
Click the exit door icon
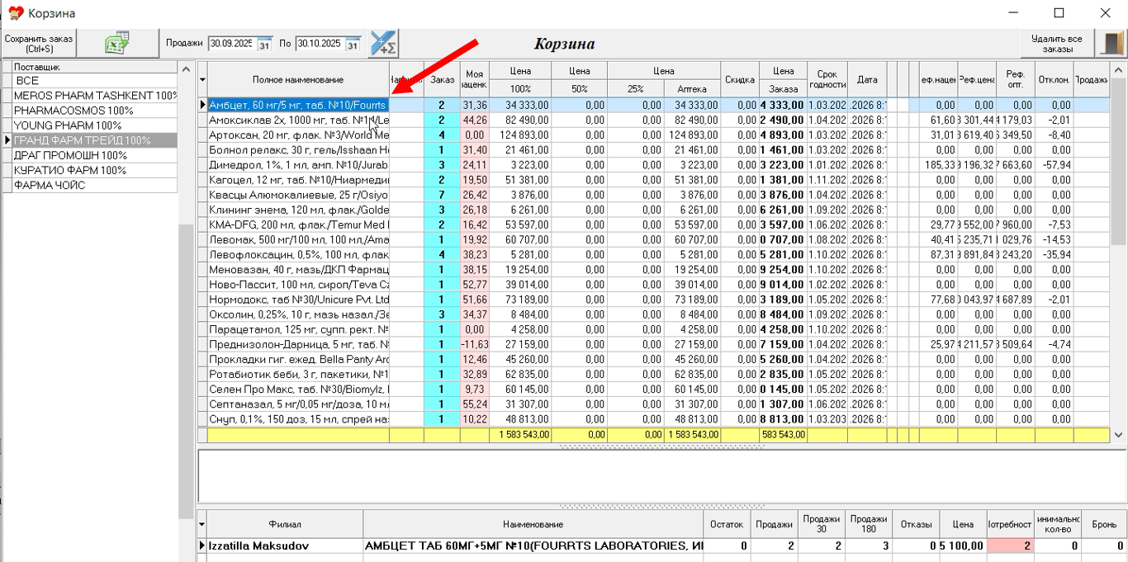1111,44
